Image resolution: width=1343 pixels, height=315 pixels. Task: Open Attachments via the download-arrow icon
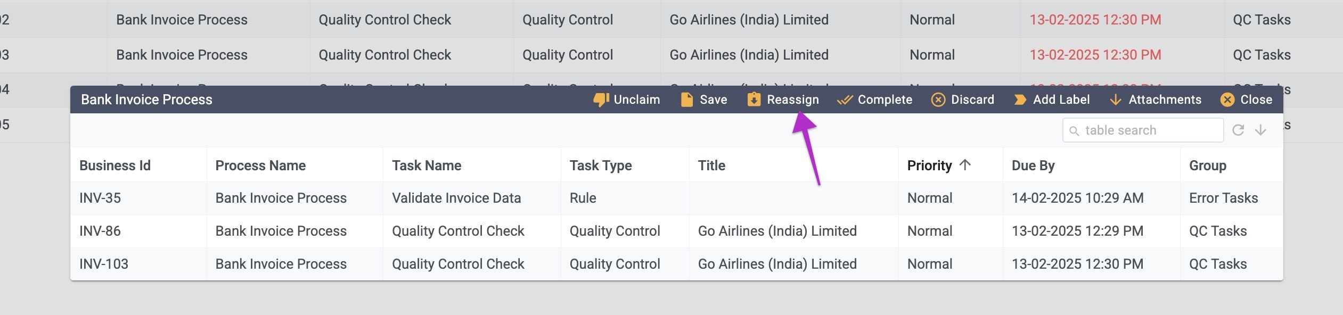1116,100
